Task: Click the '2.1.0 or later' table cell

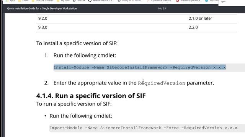Action: pyautogui.click(x=200, y=18)
